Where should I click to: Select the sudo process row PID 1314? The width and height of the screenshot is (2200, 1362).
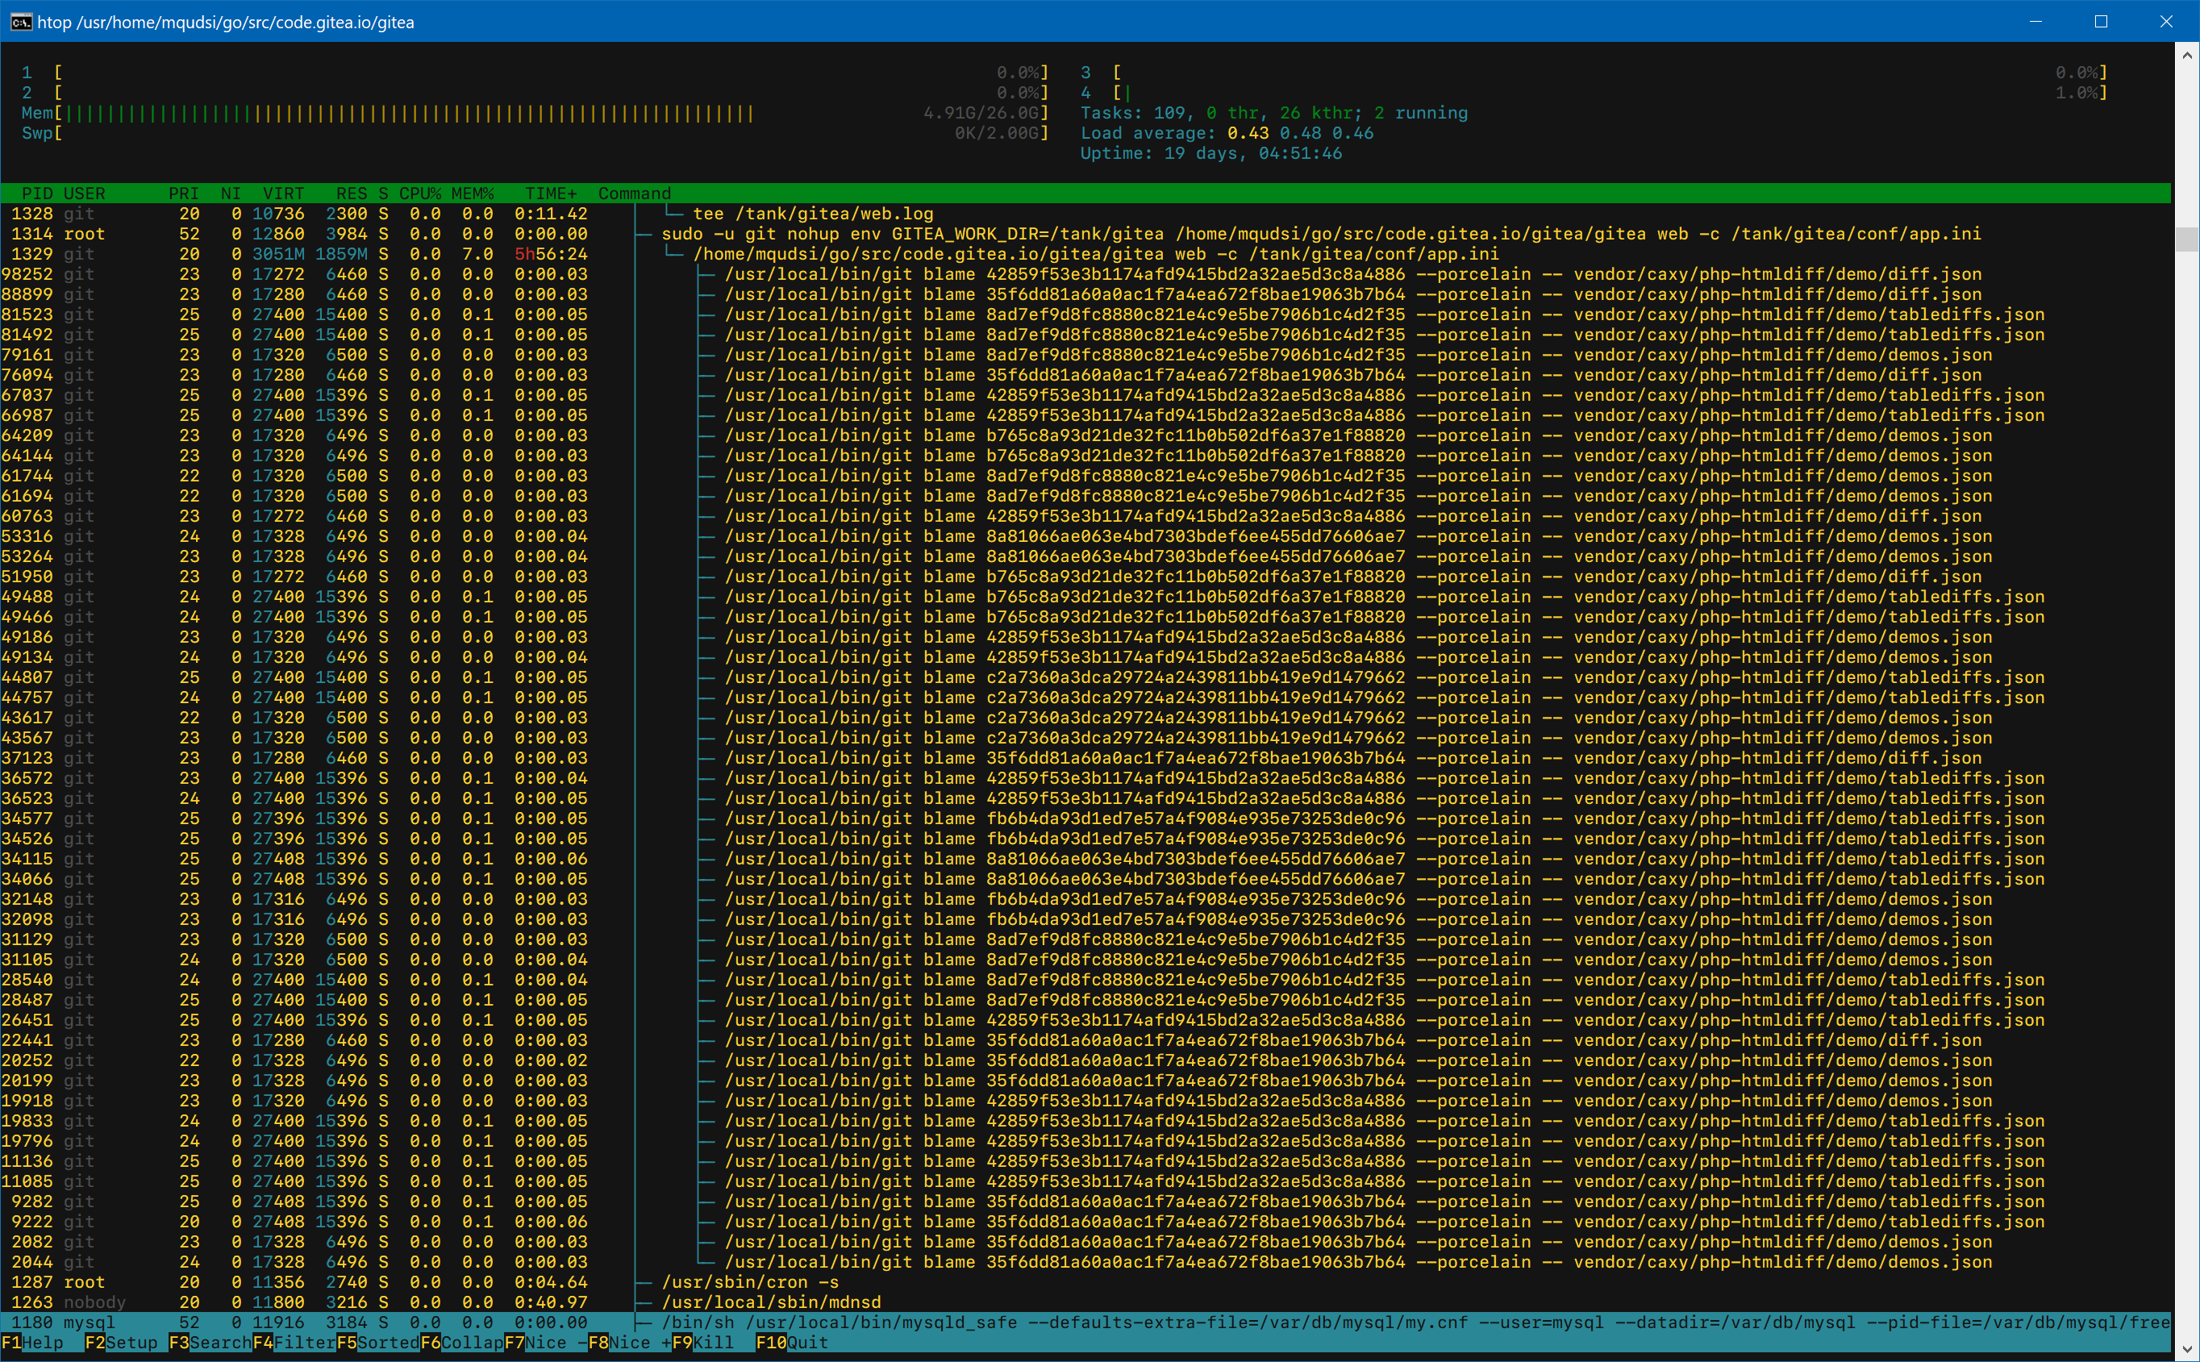1085,234
